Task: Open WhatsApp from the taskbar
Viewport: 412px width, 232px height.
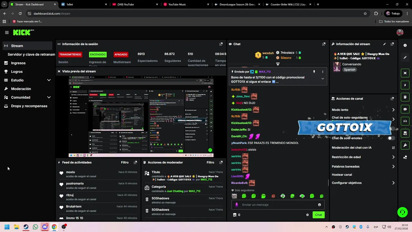Action: tap(35, 227)
